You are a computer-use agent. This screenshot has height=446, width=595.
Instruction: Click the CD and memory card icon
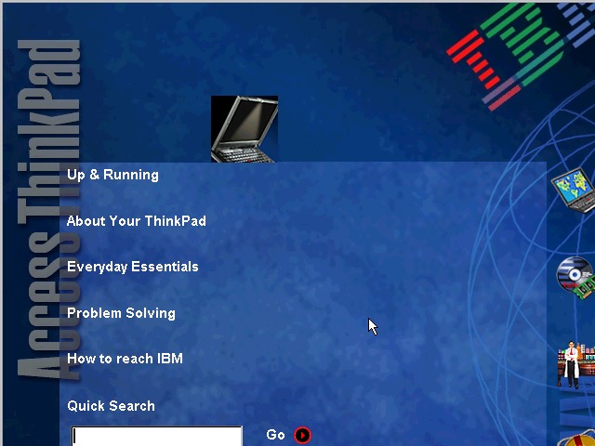coord(576,278)
